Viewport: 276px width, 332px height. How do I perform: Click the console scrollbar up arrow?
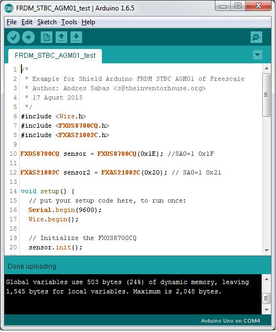click(x=267, y=279)
